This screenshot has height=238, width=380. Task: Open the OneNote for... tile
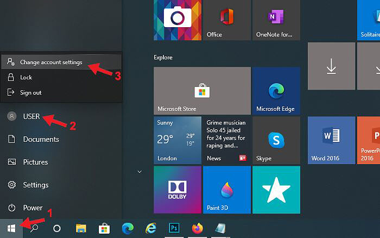tap(276, 20)
